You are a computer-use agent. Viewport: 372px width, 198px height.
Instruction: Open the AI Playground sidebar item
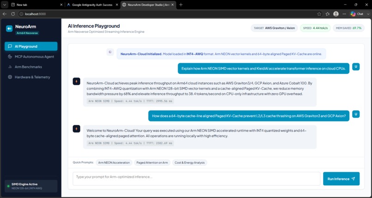click(31, 46)
